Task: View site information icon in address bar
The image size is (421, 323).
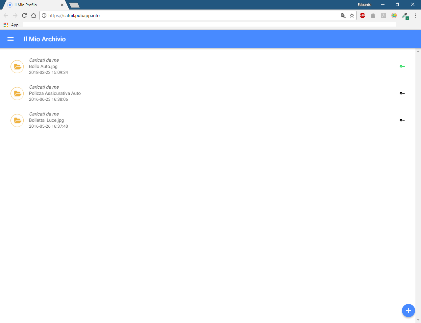Action: (x=44, y=15)
